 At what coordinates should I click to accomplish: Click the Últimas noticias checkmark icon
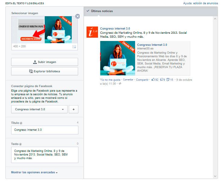[x=88, y=11]
